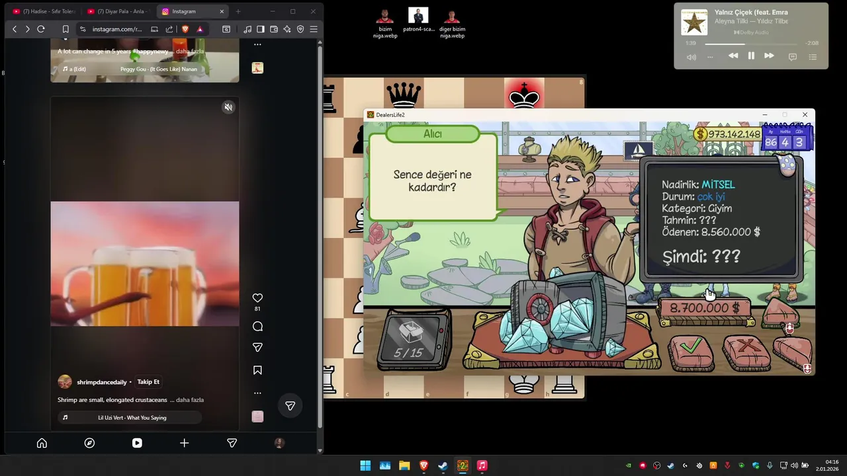Open Steam from the taskbar

(x=443, y=465)
